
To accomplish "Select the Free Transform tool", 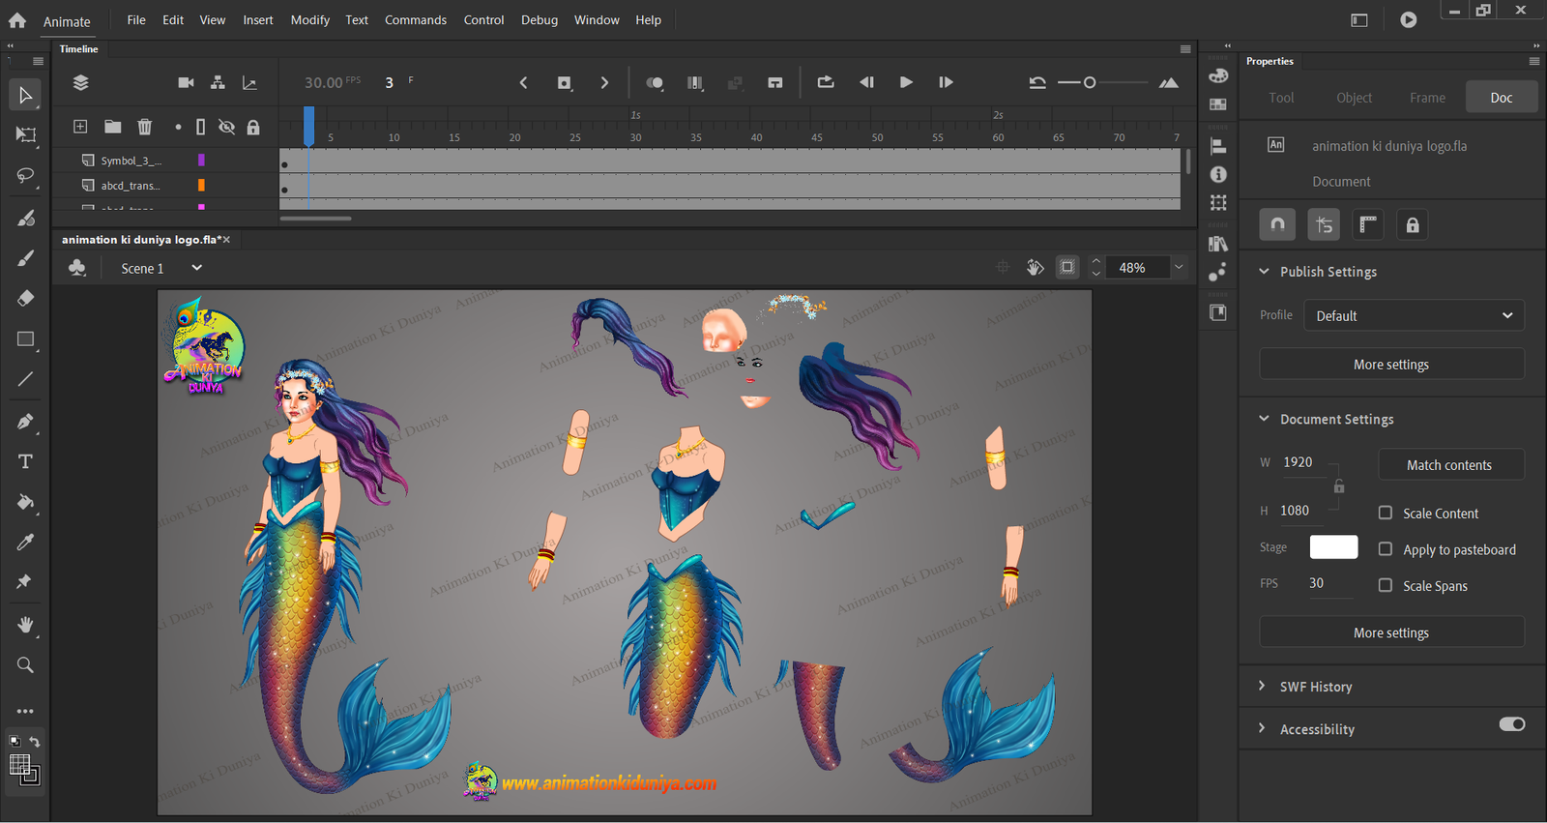I will click(25, 135).
